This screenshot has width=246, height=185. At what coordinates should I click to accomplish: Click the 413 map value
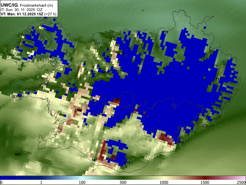pos(127,162)
